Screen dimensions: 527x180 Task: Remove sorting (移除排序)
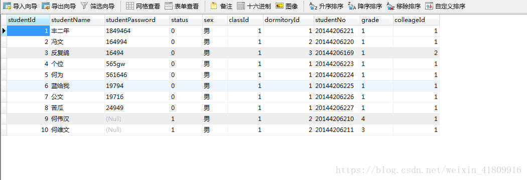click(x=404, y=6)
